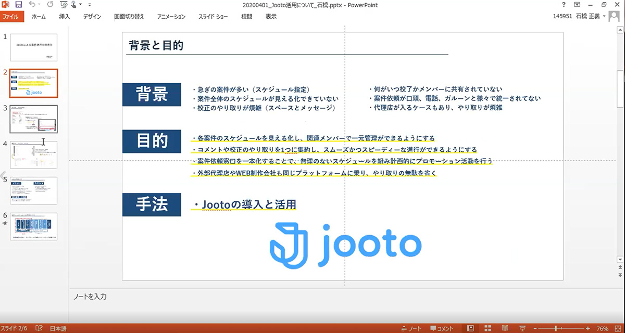The image size is (625, 333).
Task: Toggle touch/mouse mode icon
Action: click(74, 5)
